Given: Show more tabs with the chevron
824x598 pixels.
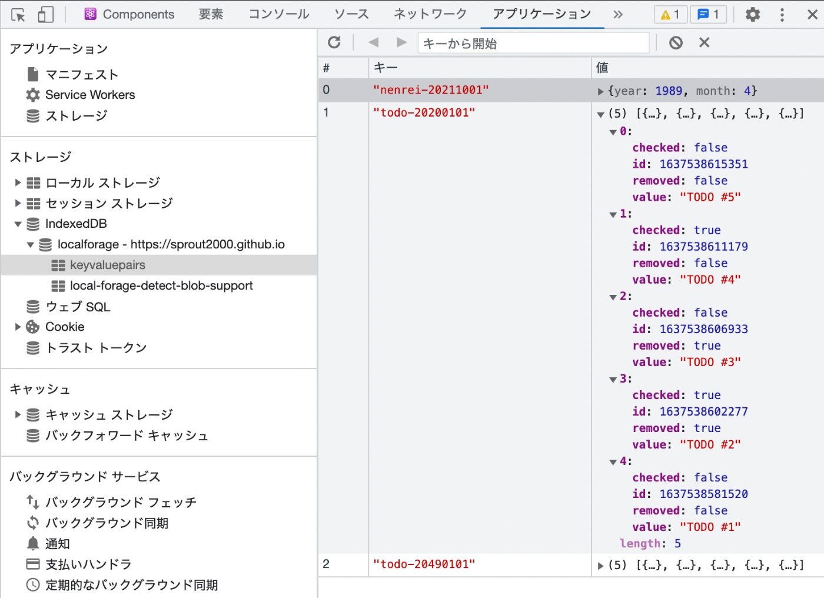Looking at the screenshot, I should tap(618, 15).
